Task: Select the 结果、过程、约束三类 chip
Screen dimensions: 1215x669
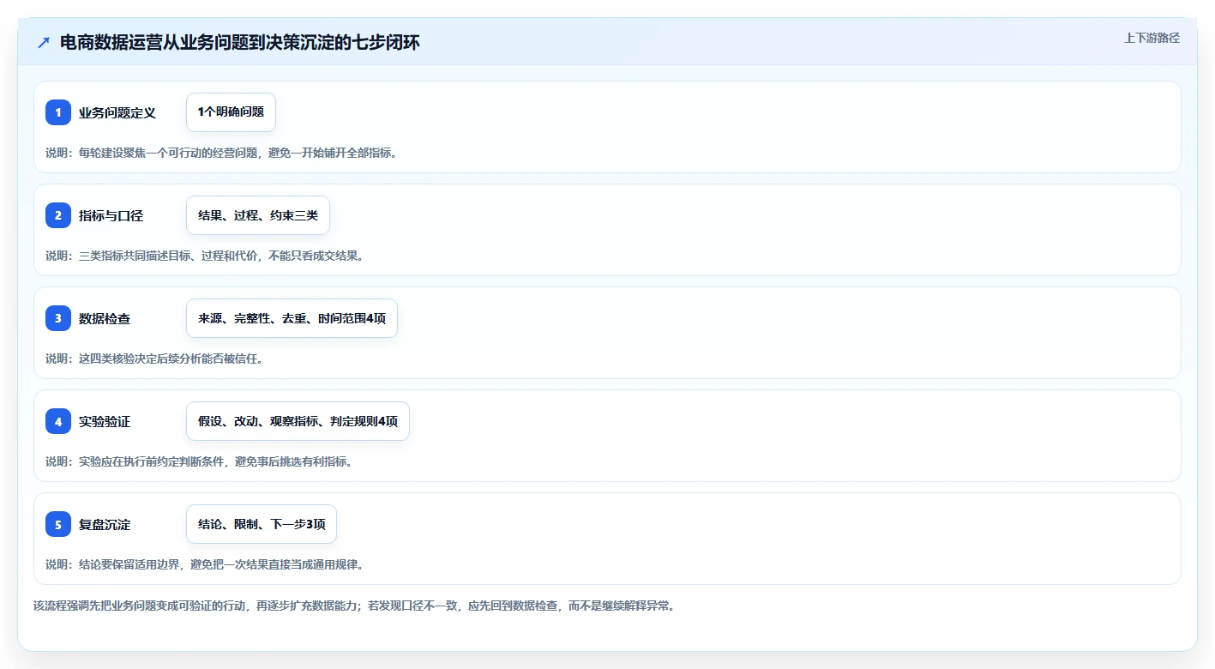Action: pos(258,215)
